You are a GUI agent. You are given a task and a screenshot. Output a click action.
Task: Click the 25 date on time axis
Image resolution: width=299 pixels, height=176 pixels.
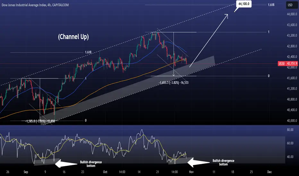(x=251, y=172)
